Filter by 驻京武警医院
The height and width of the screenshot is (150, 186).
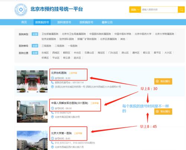tap(49, 39)
